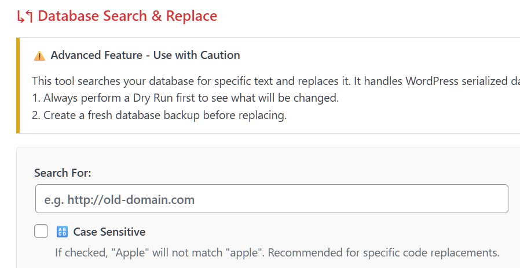The width and height of the screenshot is (520, 268).
Task: Enable the Case Sensitive checkbox
Action: point(41,232)
